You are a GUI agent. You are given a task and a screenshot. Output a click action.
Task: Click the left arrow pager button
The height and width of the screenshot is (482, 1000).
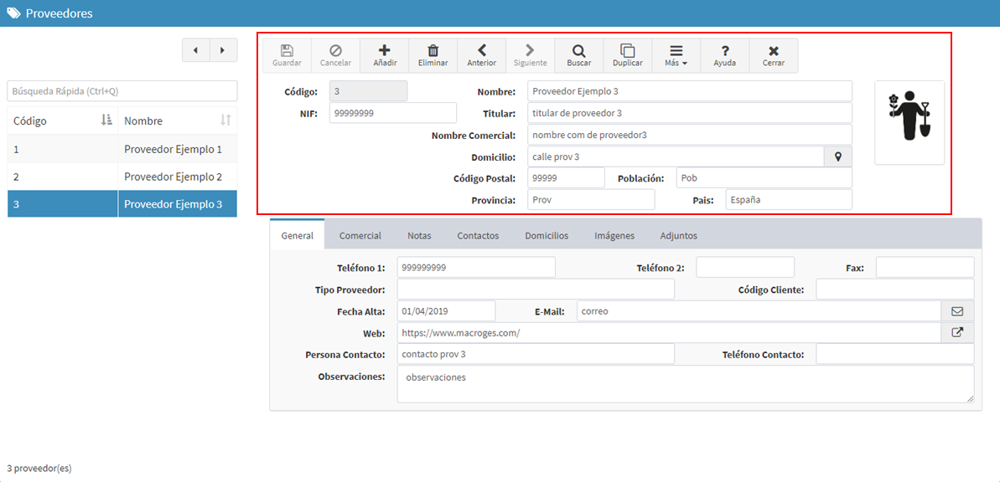coord(196,50)
